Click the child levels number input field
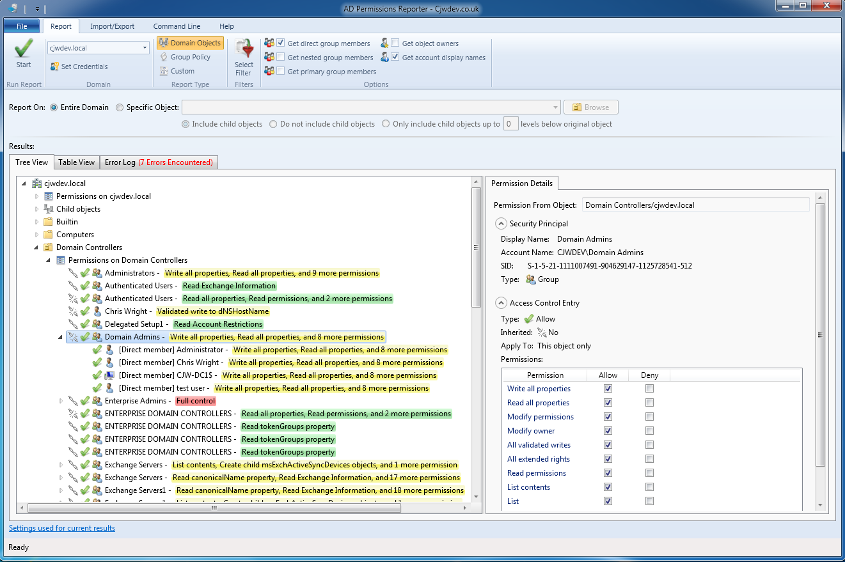This screenshot has height=562, width=845. point(510,124)
